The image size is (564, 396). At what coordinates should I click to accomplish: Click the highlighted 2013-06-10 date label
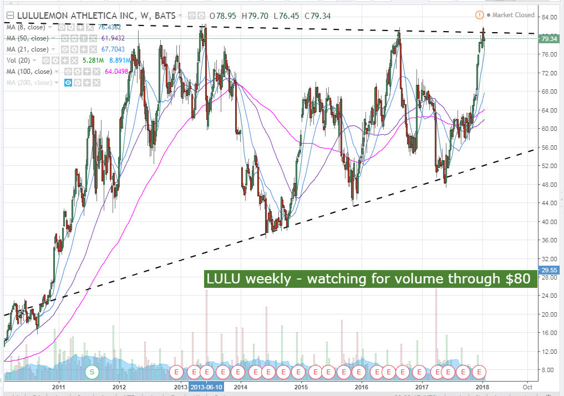coord(206,387)
